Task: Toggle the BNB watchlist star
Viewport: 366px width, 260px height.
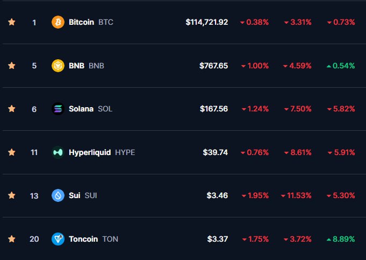Action: pos(12,66)
